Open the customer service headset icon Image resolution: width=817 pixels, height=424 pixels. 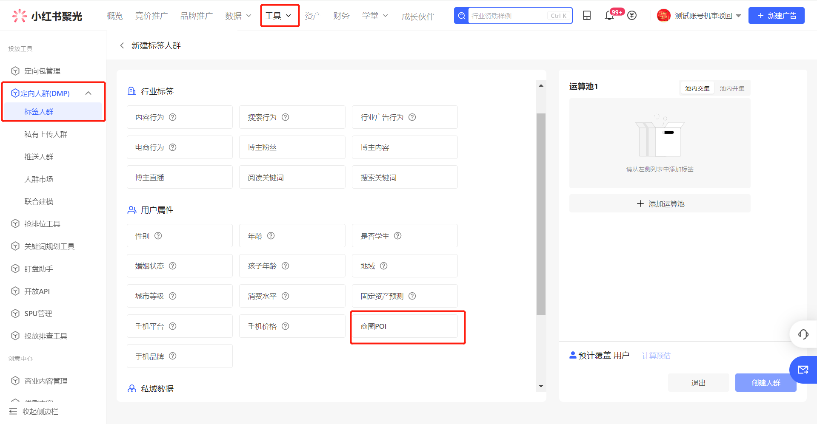click(804, 335)
